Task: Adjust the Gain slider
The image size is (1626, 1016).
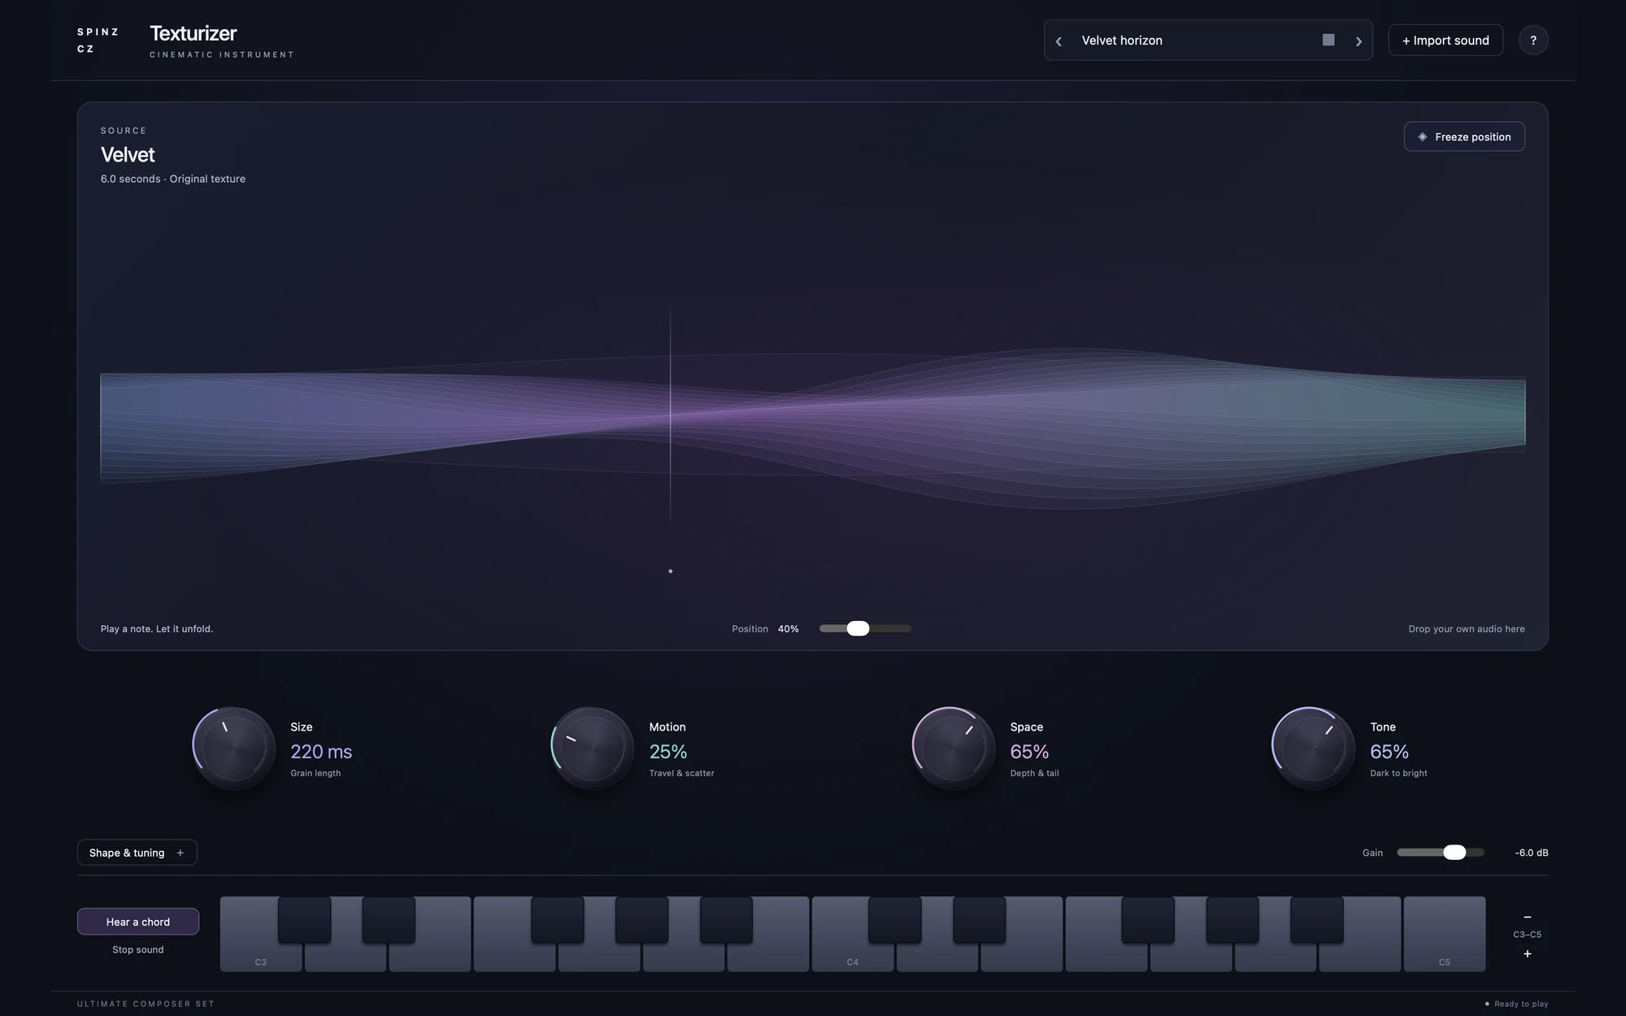Action: click(x=1441, y=853)
